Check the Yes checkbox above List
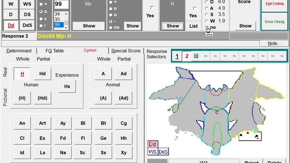290x163 pixels. click(194, 8)
